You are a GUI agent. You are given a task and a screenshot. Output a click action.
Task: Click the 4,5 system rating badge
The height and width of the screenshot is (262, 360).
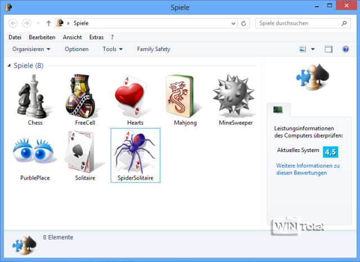point(330,152)
